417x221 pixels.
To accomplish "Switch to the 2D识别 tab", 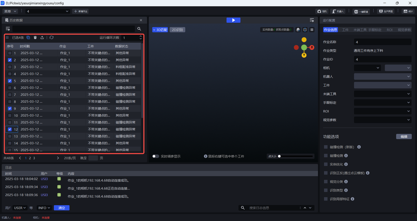I will (x=177, y=30).
